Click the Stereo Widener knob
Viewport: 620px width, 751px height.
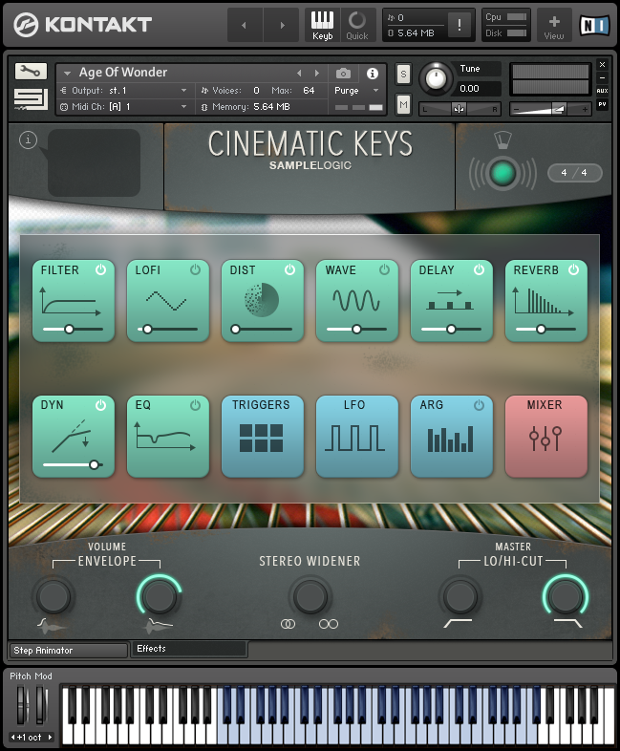(310, 596)
